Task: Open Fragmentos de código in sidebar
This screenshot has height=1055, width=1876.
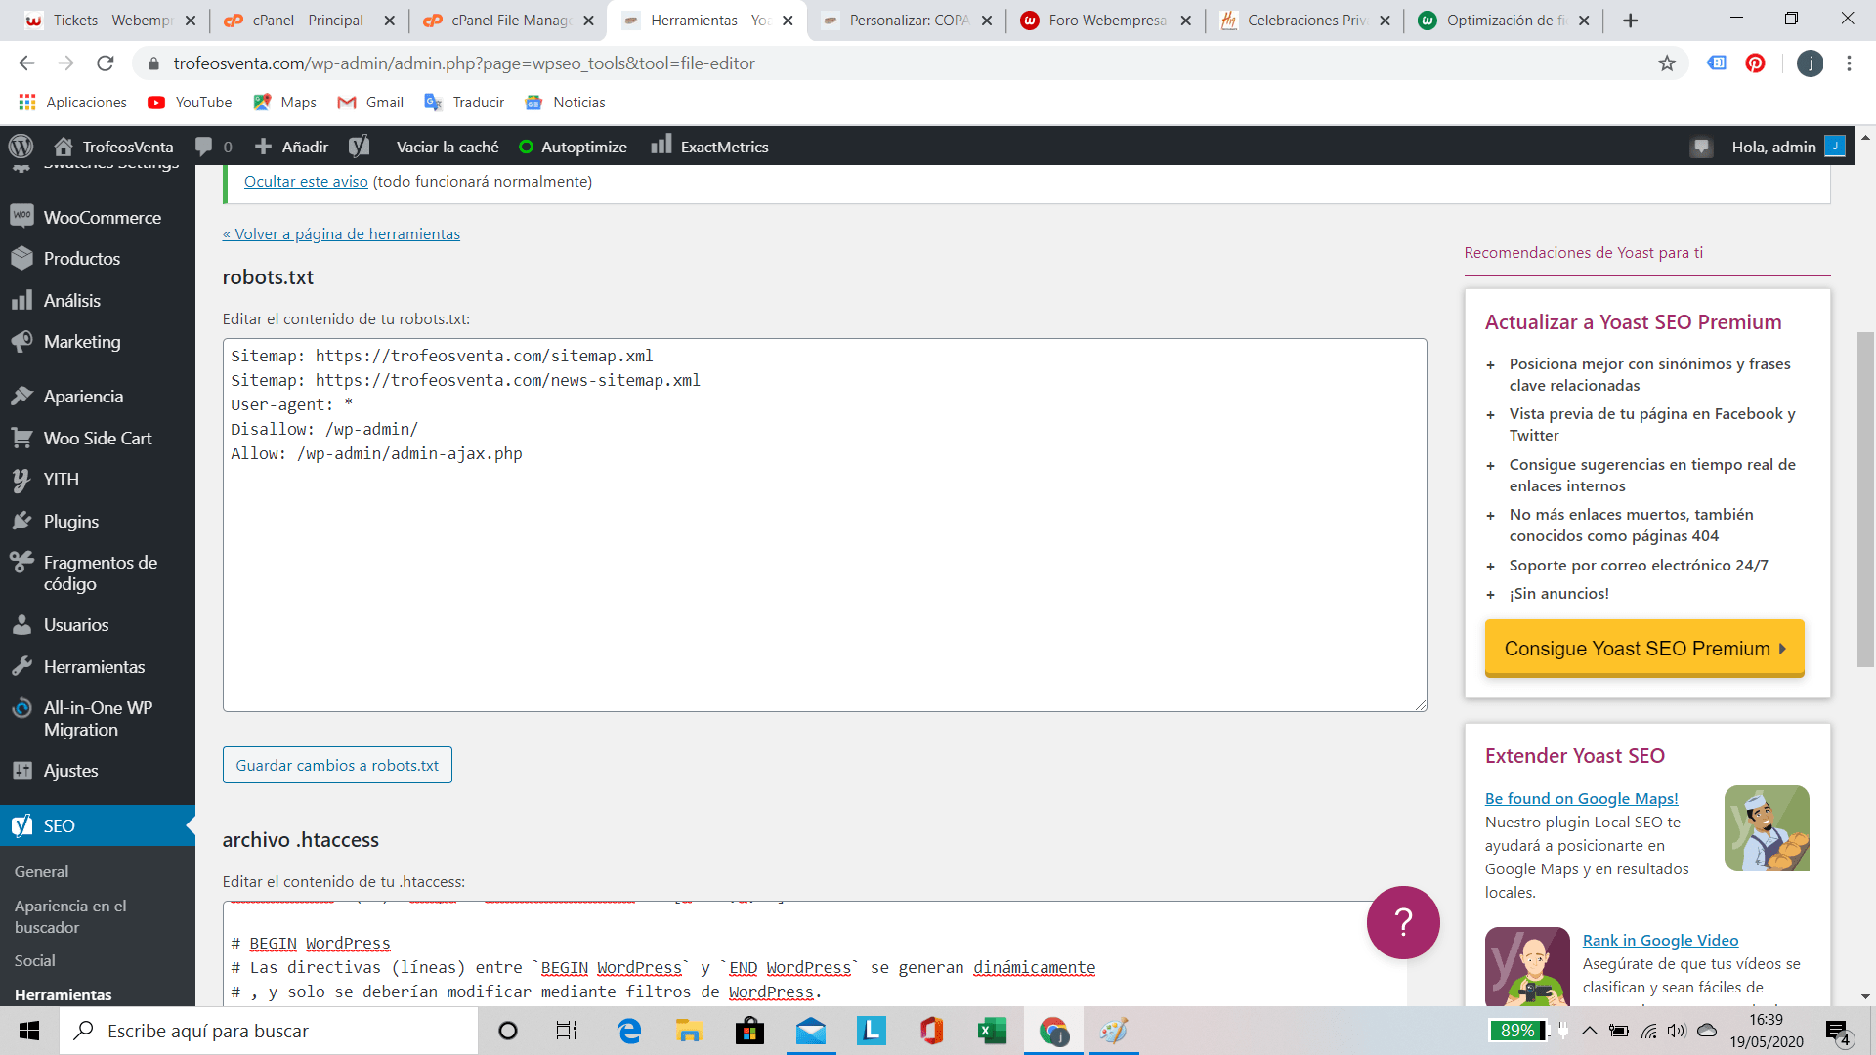Action: (98, 573)
